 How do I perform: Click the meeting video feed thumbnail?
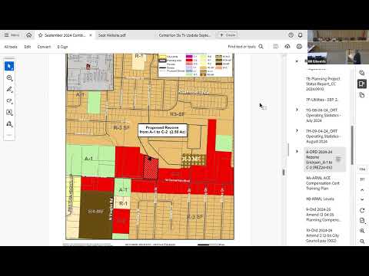pos(338,47)
